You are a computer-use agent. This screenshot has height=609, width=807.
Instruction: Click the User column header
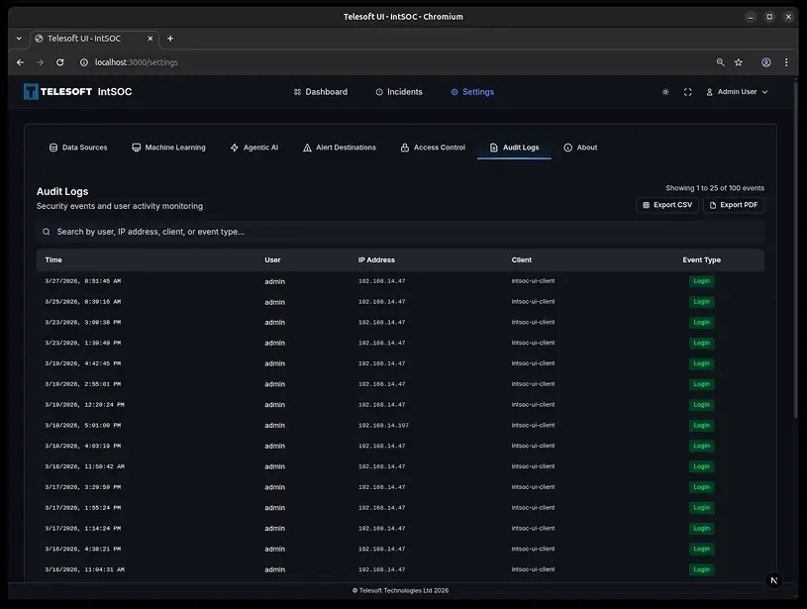(272, 260)
